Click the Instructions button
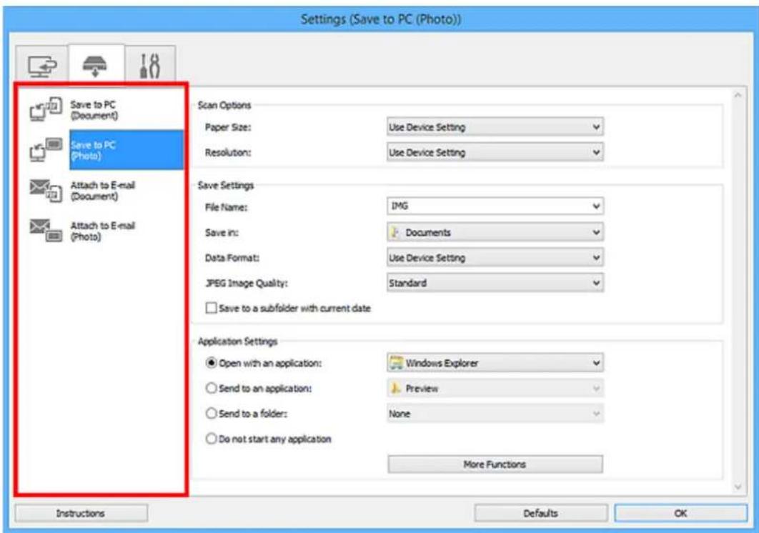The image size is (759, 533). [x=81, y=513]
